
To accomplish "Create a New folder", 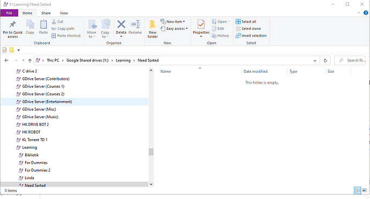I will pyautogui.click(x=152, y=29).
